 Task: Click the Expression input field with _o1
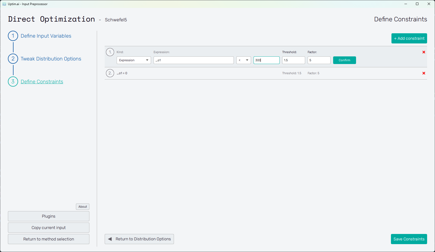(194, 60)
